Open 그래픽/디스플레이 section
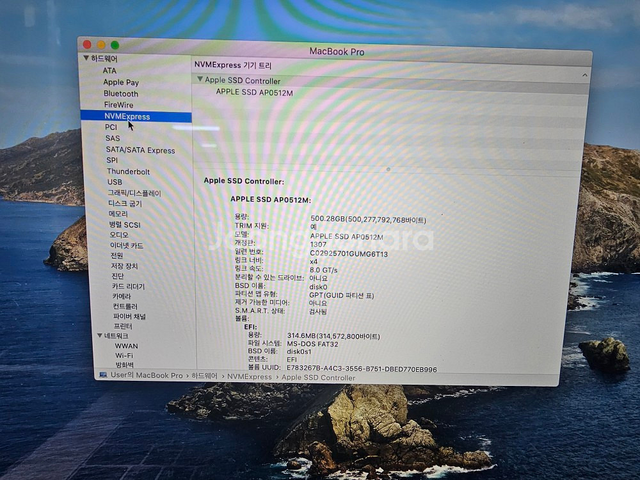This screenshot has height=480, width=640. [134, 193]
